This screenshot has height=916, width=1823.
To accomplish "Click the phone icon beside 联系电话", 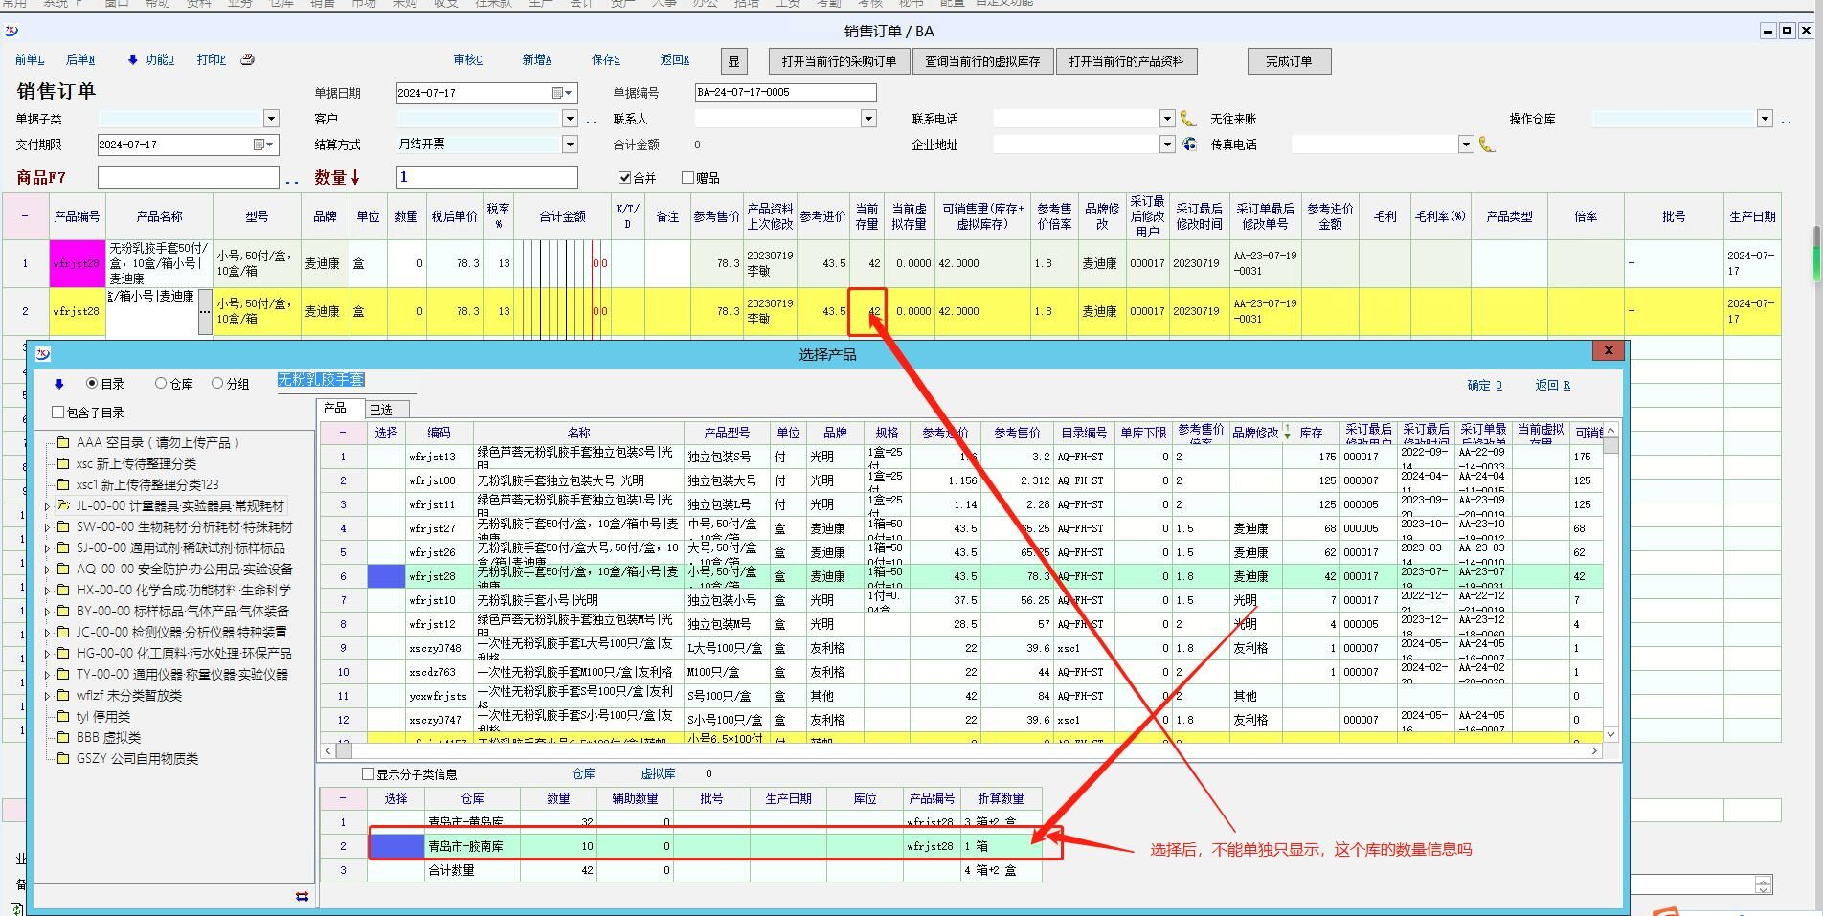I will 1187,119.
